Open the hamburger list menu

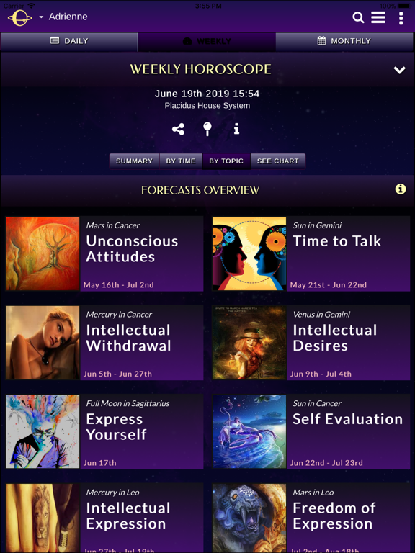378,17
